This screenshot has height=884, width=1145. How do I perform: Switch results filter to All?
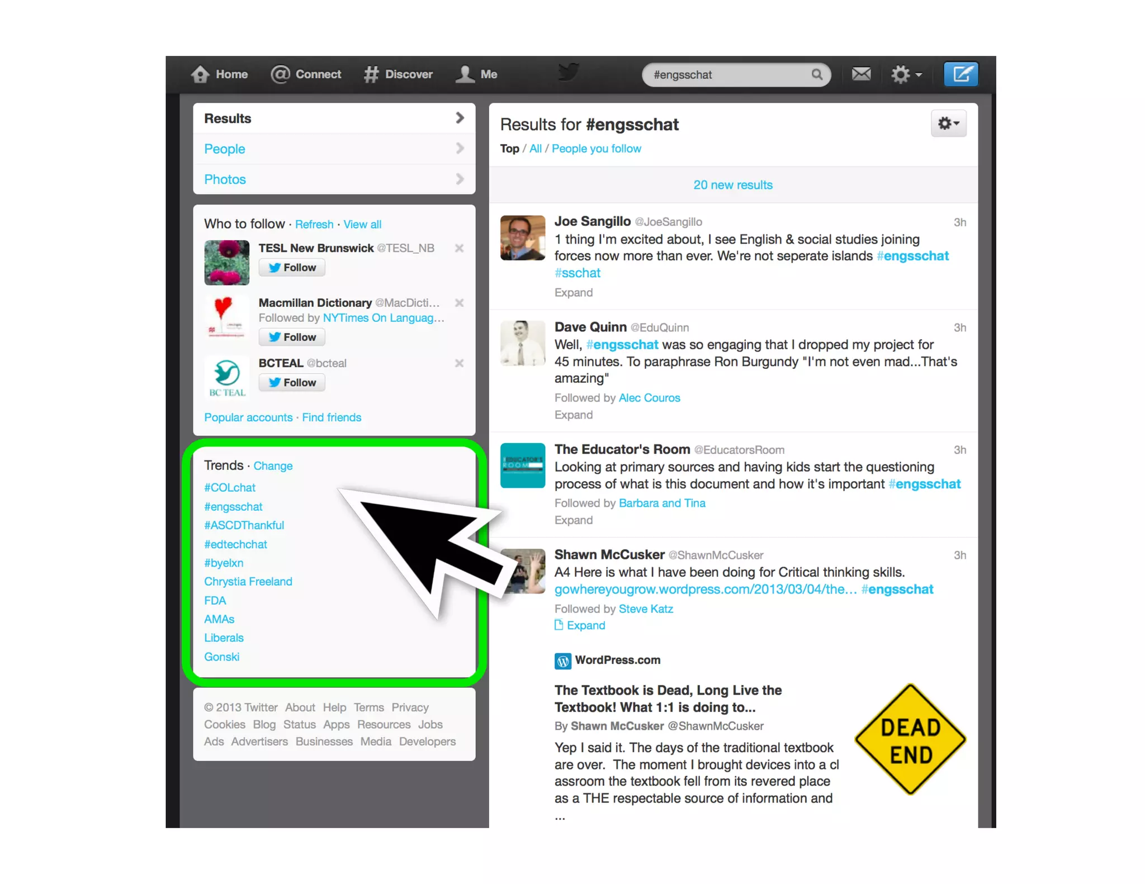[x=535, y=149]
